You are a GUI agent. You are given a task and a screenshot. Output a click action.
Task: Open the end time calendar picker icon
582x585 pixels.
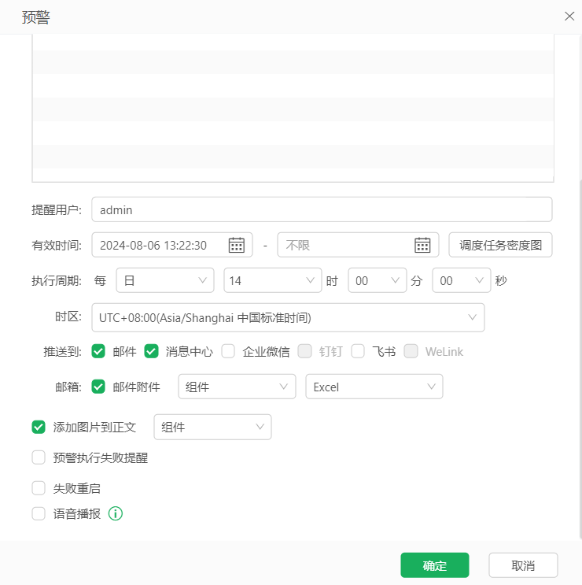[422, 245]
